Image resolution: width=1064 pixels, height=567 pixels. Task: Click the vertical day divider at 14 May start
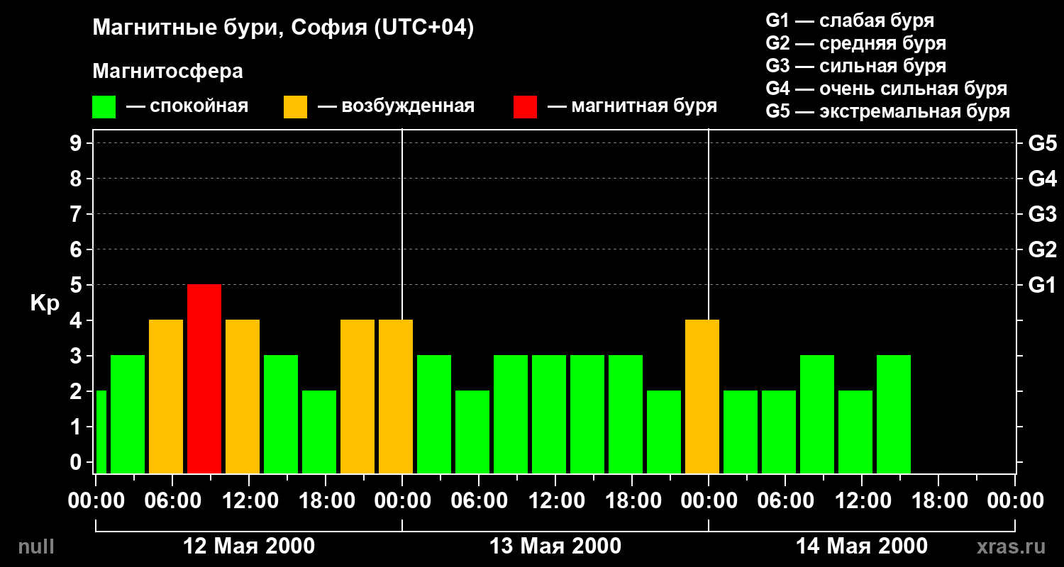[x=709, y=224]
